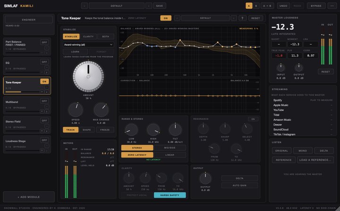Move Loudness Stage module up in chain
Image resolution: width=340 pixels, height=211 pixels.
(42, 150)
